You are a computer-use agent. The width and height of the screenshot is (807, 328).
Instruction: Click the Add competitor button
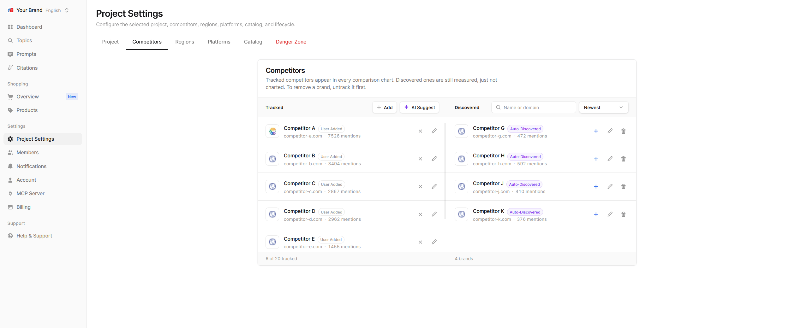click(384, 108)
